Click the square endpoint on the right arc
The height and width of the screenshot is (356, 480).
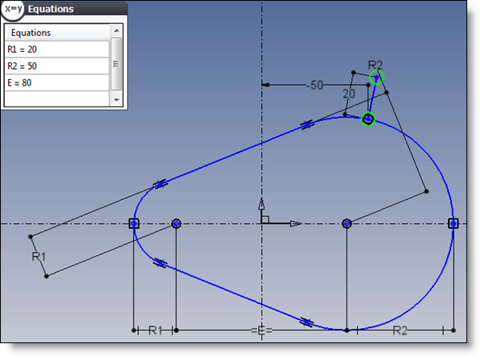[x=453, y=223]
